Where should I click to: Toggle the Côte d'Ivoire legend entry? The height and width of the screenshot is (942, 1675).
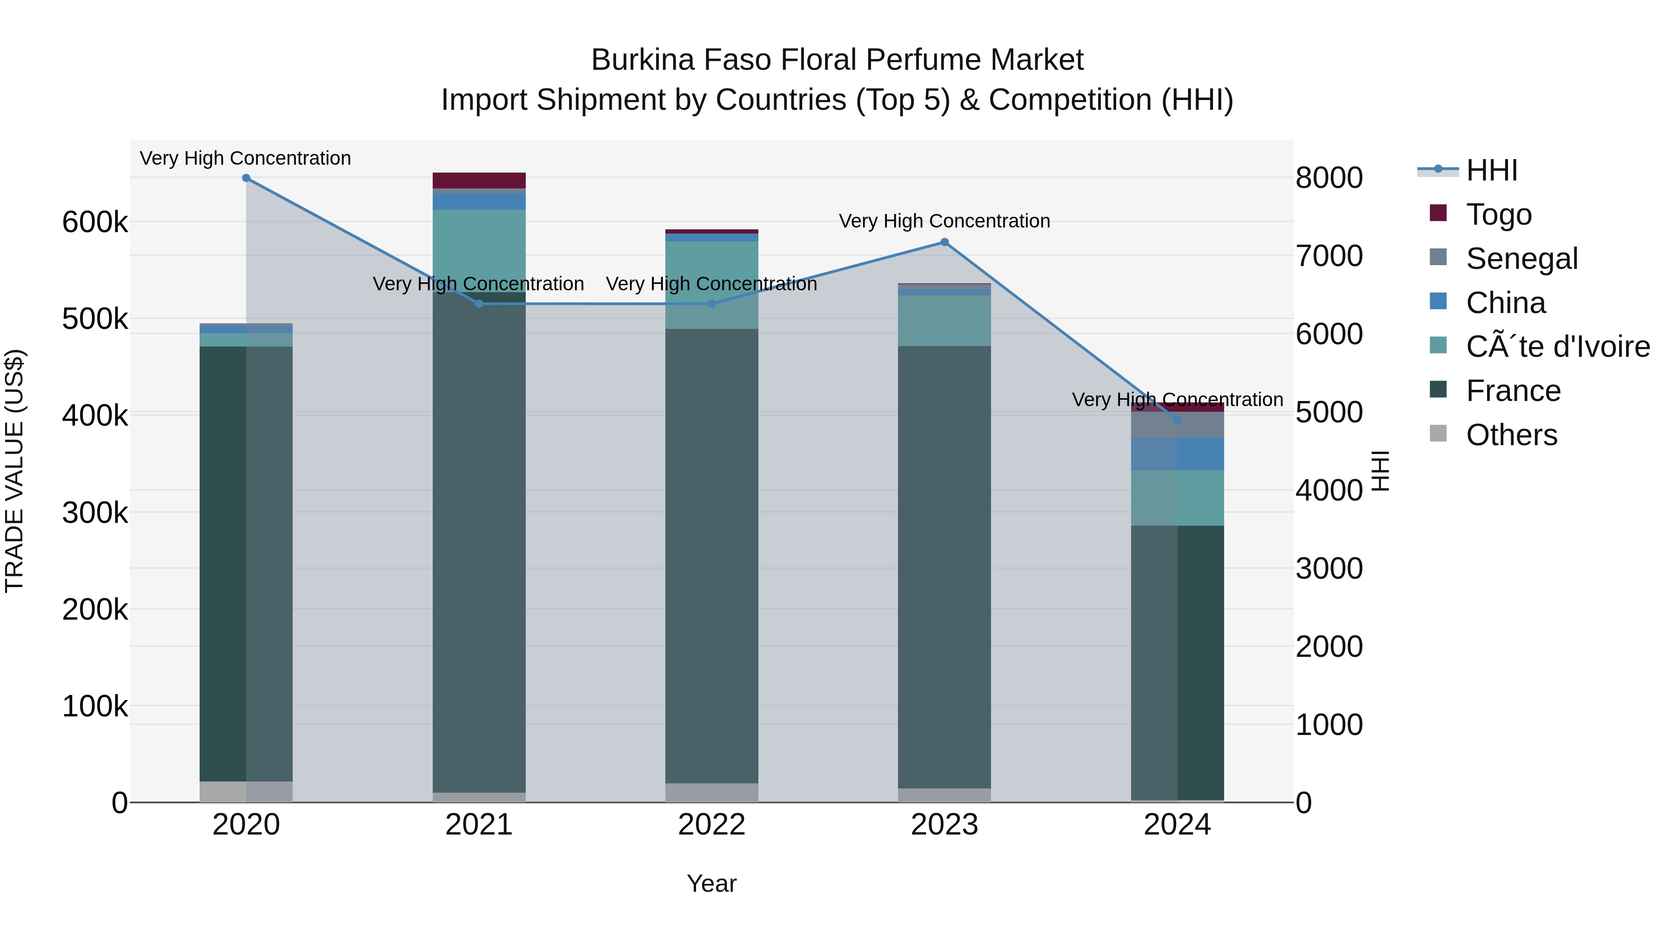tap(1539, 347)
